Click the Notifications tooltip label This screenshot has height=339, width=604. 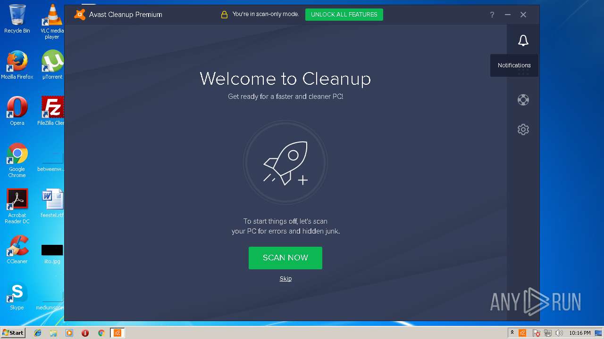[514, 65]
